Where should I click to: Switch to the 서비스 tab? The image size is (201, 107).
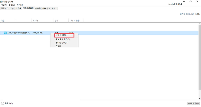click(x=54, y=8)
